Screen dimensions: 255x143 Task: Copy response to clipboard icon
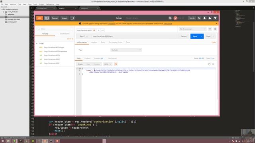click(209, 64)
